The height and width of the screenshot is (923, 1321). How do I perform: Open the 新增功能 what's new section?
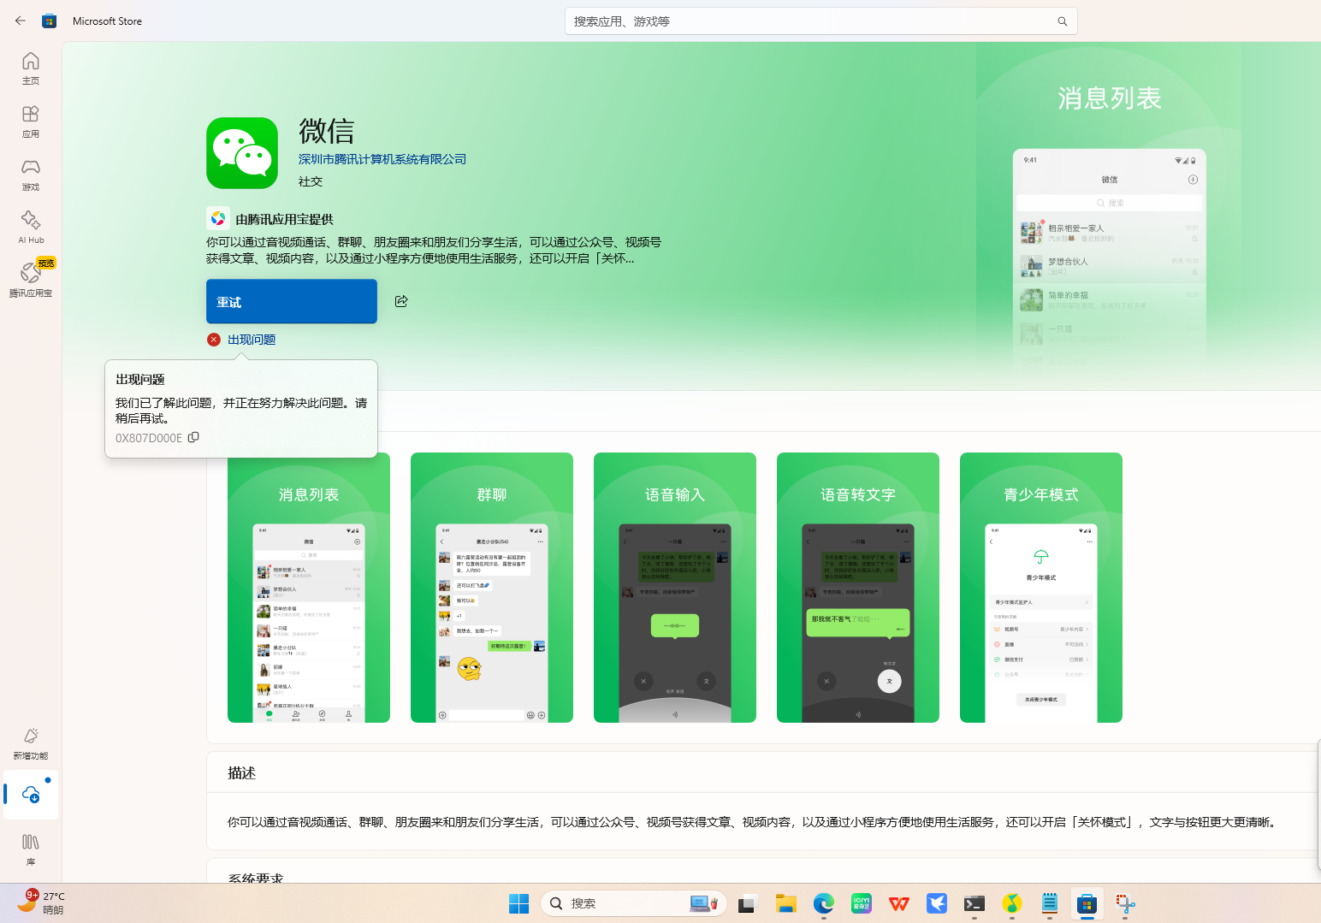coord(31,743)
